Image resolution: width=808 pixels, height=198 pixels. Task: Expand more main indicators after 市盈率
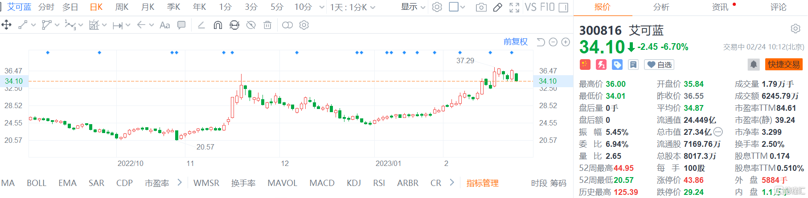180,182
